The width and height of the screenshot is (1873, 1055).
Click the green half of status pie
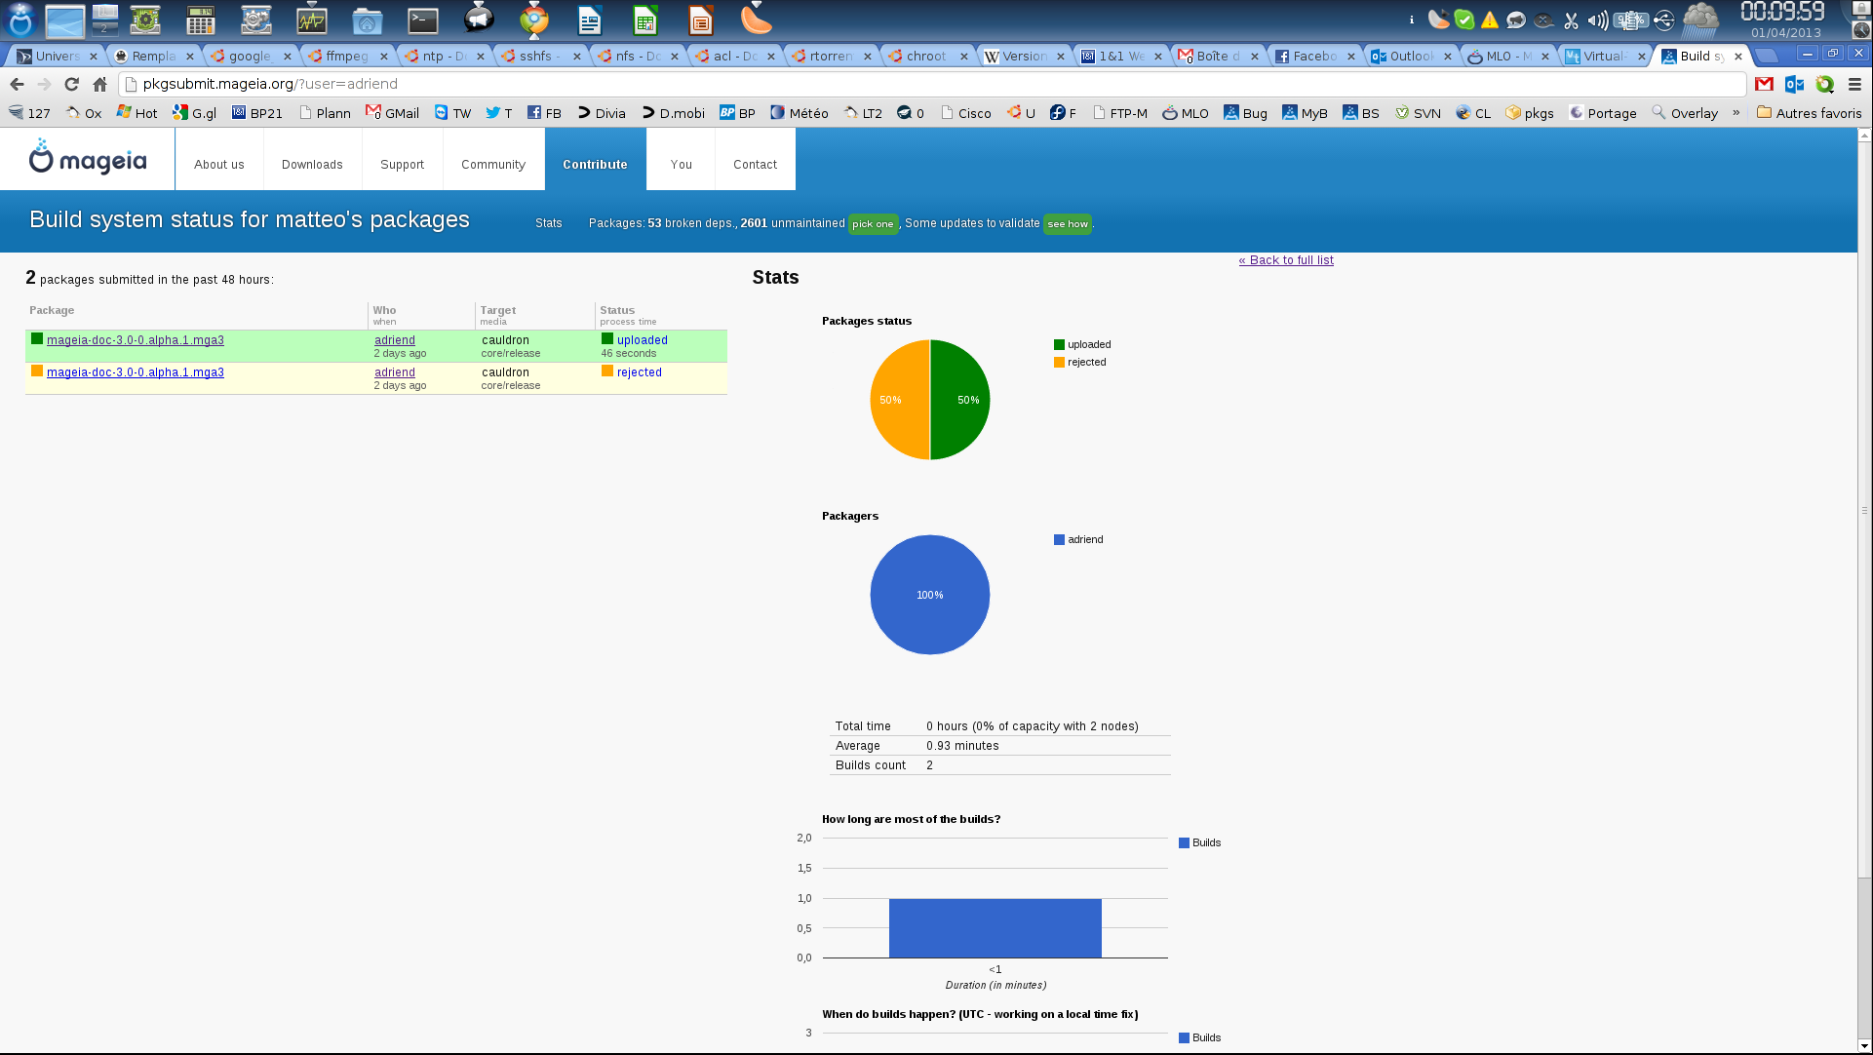click(961, 400)
